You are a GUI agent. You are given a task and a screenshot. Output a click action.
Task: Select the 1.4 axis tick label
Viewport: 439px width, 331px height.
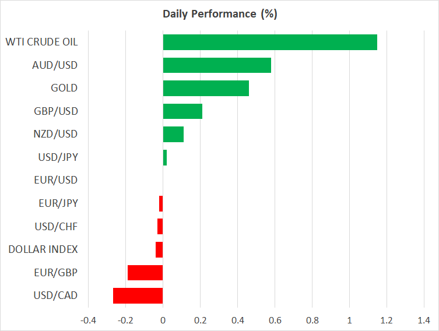[x=424, y=320]
